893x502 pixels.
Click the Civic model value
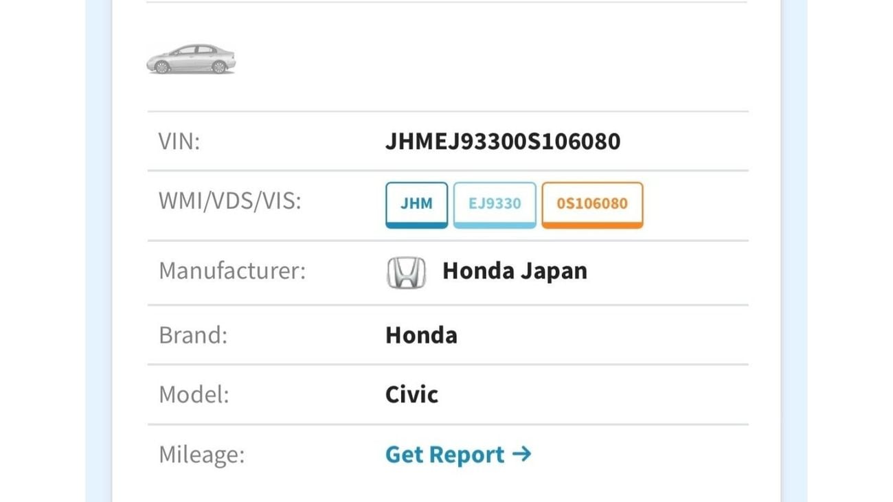[411, 395]
